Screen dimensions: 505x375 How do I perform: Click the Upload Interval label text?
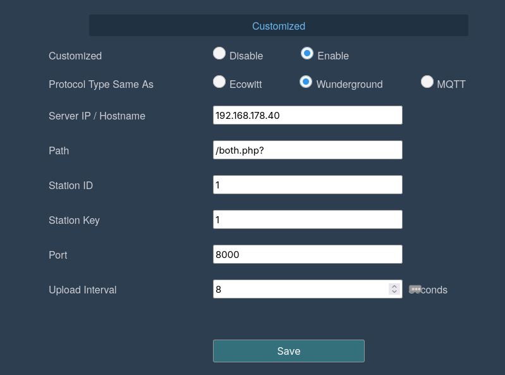pyautogui.click(x=82, y=290)
